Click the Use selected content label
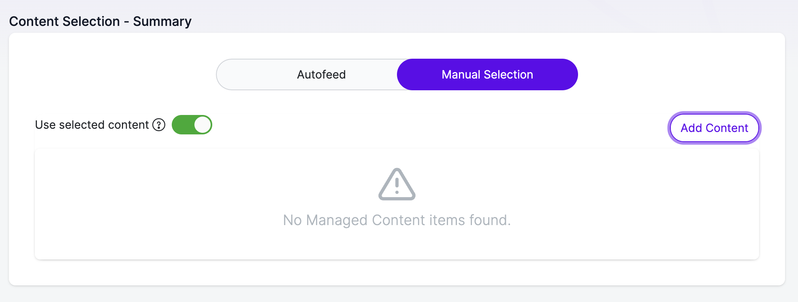The width and height of the screenshot is (798, 302). pyautogui.click(x=92, y=125)
